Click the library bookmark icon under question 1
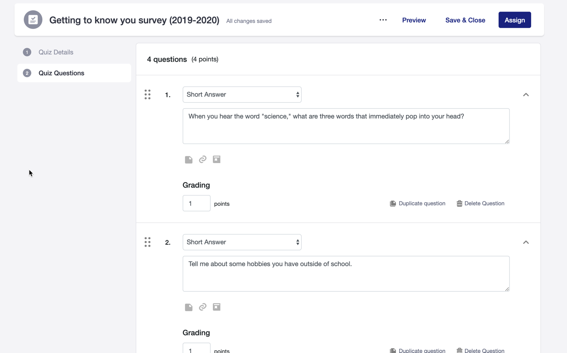The height and width of the screenshot is (353, 567). pyautogui.click(x=217, y=160)
